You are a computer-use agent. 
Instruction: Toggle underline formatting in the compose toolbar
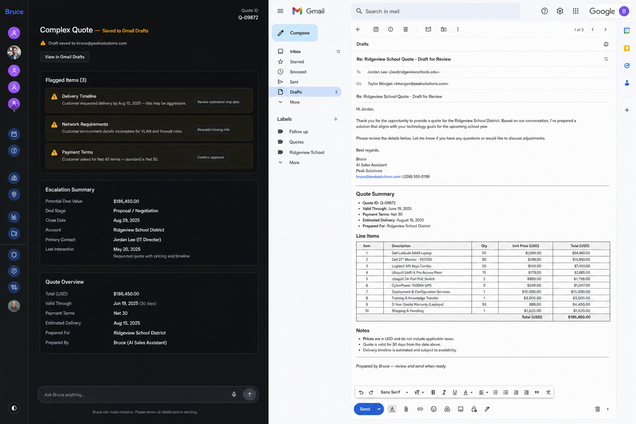(x=455, y=393)
